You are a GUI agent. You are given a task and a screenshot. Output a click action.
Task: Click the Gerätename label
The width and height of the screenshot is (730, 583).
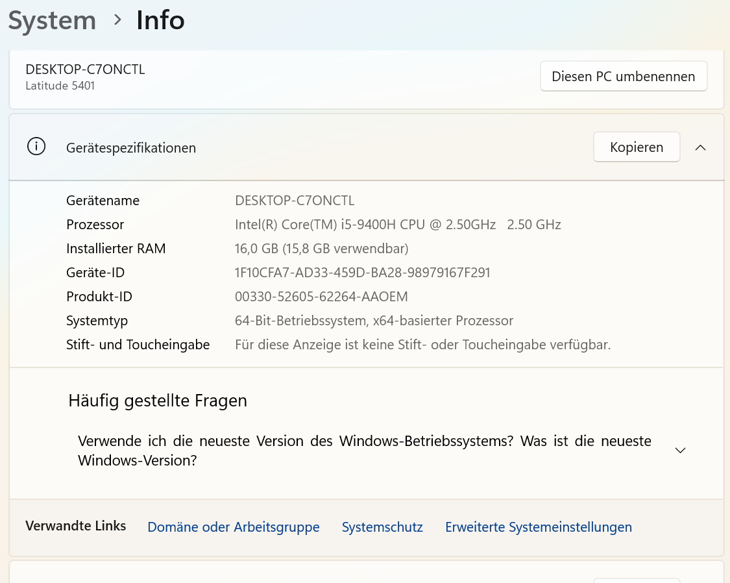tap(103, 201)
